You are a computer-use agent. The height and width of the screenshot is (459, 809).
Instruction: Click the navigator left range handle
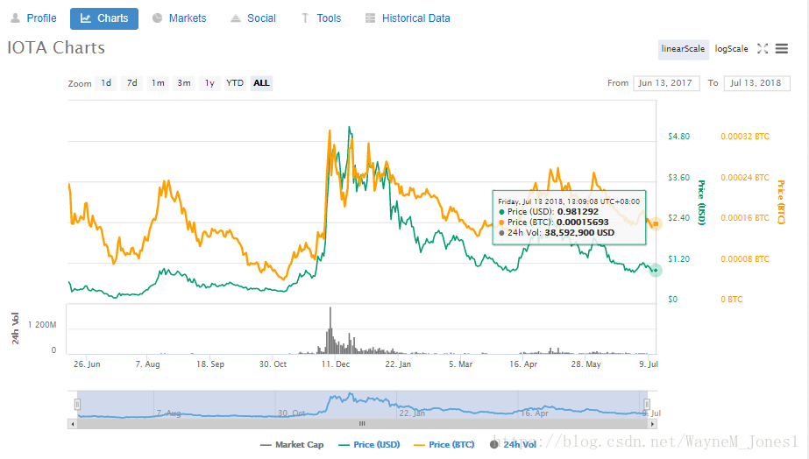77,405
